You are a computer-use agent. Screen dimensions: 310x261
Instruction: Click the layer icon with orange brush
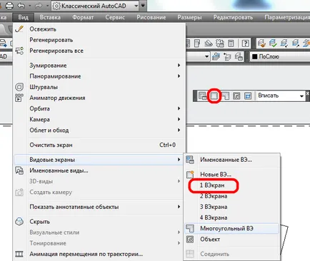pos(261,43)
